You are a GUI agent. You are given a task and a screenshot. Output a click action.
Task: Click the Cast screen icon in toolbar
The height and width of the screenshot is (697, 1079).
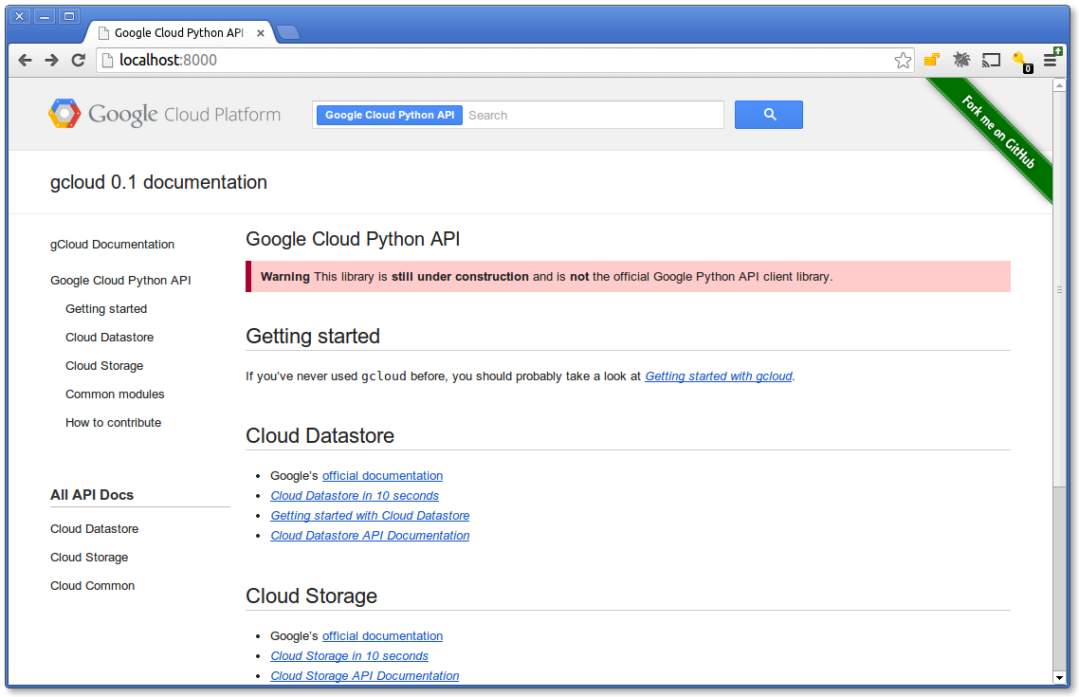point(991,61)
